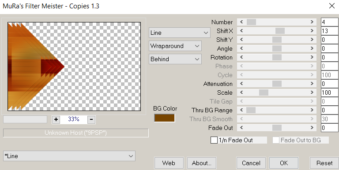Click the OK button
The image size is (339, 170).
click(284, 163)
